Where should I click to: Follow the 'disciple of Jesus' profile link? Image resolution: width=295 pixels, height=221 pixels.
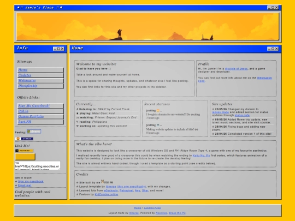[x=236, y=69]
